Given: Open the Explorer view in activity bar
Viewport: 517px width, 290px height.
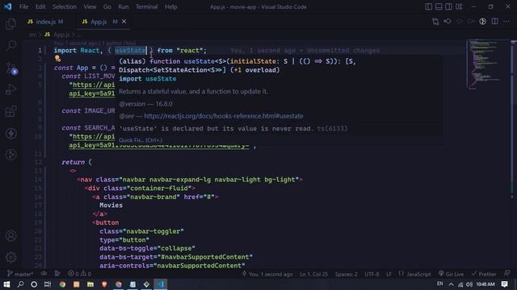Looking at the screenshot, I should tap(11, 23).
